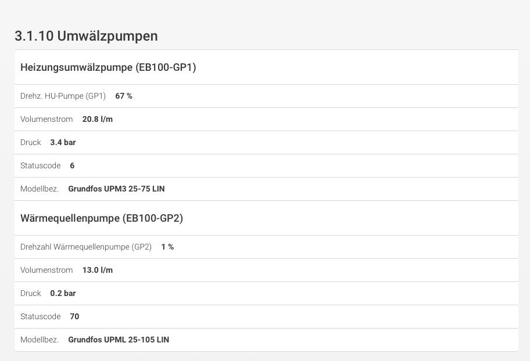This screenshot has width=530, height=361.
Task: Select the Heizungsumwälzpumpe (EB100-GP1) header
Action: tap(108, 67)
